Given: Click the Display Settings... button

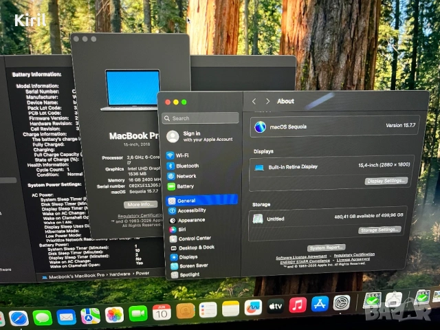Looking at the screenshot, I should pos(386,181).
